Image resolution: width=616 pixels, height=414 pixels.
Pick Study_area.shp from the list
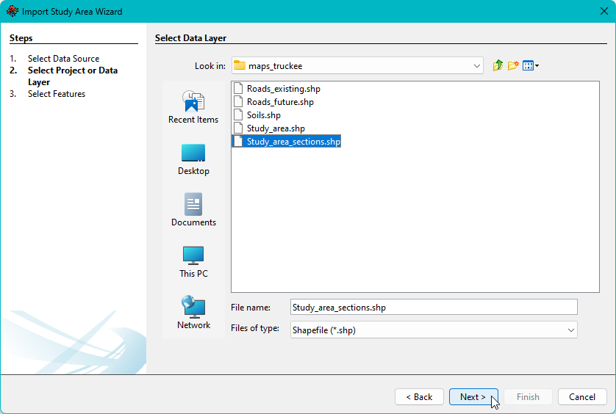(x=275, y=128)
